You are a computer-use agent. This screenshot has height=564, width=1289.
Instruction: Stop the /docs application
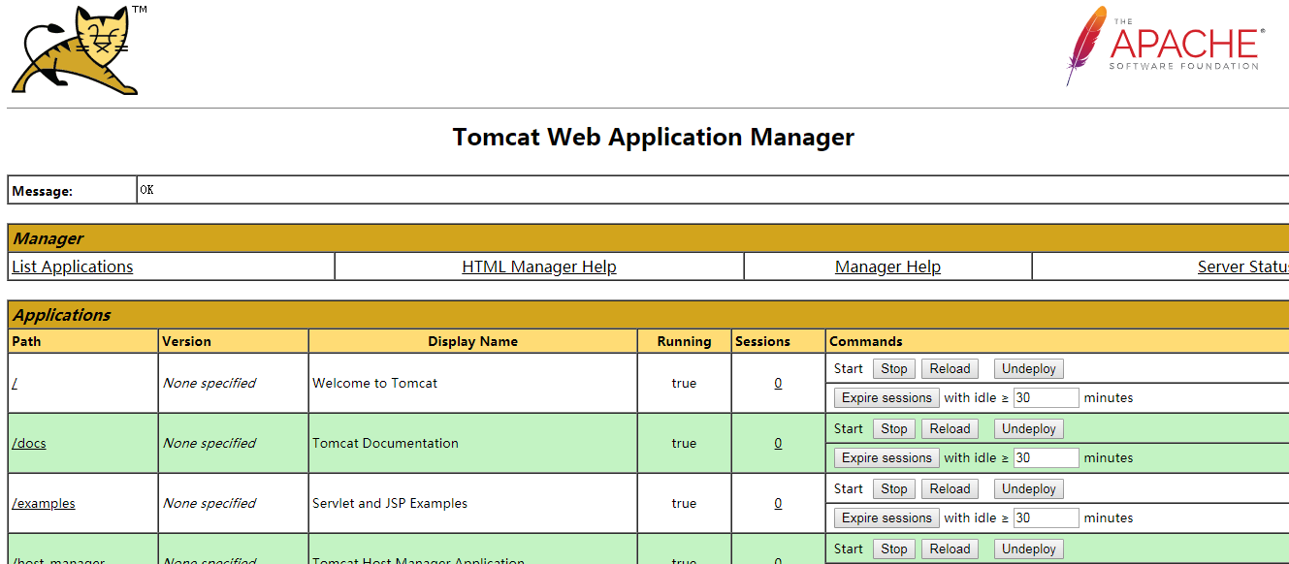[x=894, y=428]
